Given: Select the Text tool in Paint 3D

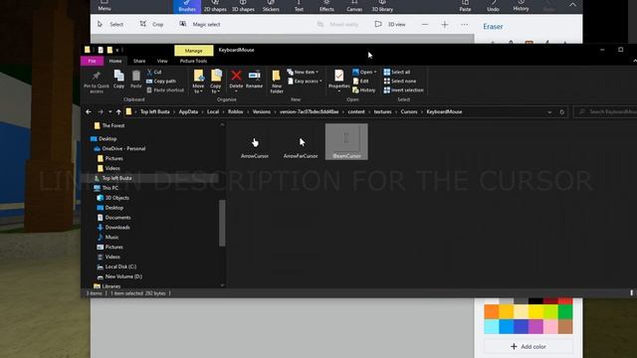Looking at the screenshot, I should pyautogui.click(x=299, y=6).
